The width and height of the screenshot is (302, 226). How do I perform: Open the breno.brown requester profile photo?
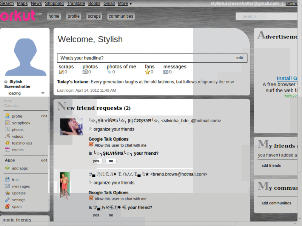tap(65, 186)
